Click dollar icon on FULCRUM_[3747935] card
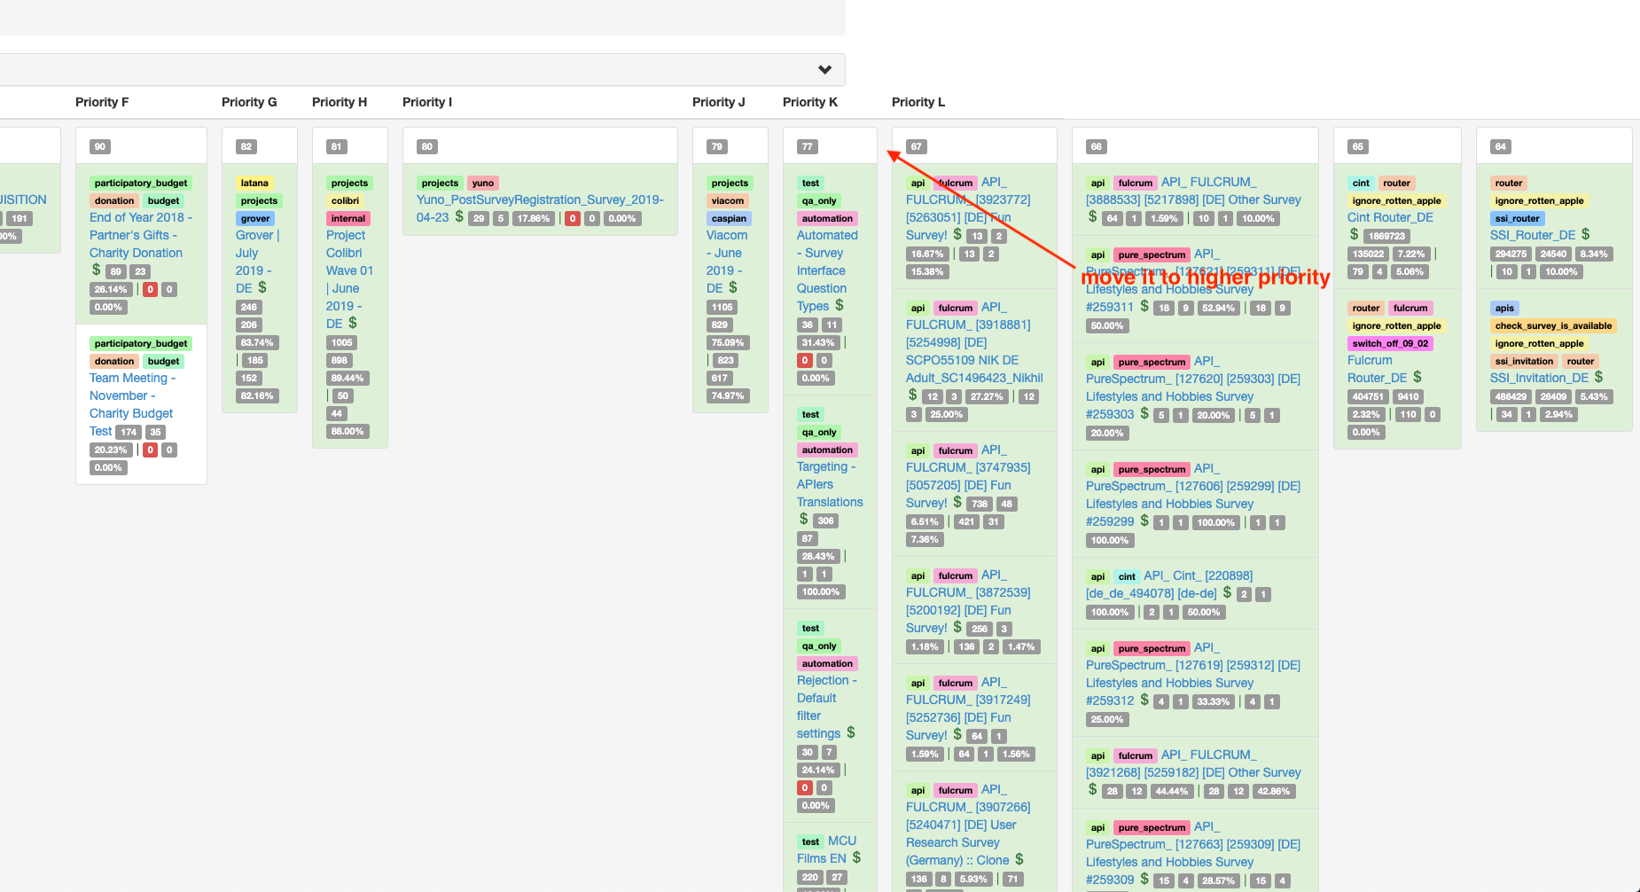 pos(957,502)
